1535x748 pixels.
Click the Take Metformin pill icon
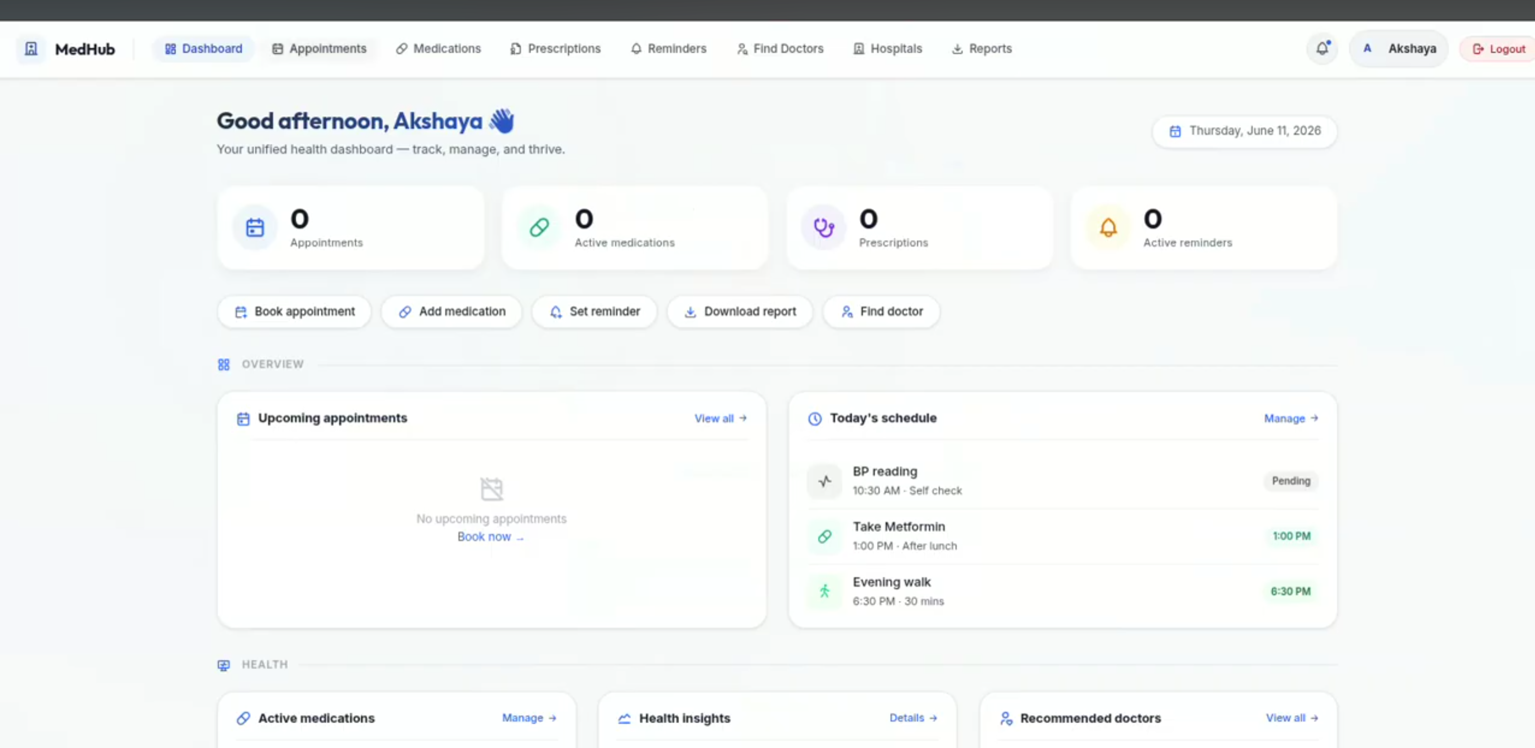click(825, 536)
